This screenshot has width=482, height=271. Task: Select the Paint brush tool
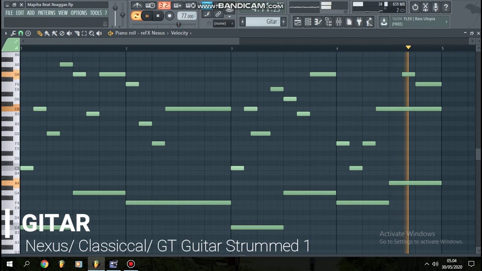tap(47, 33)
